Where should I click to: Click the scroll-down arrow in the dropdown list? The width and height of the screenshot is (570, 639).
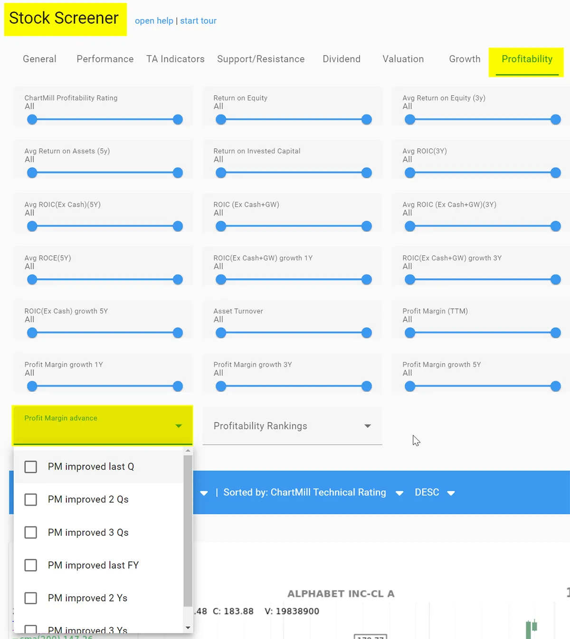(188, 628)
